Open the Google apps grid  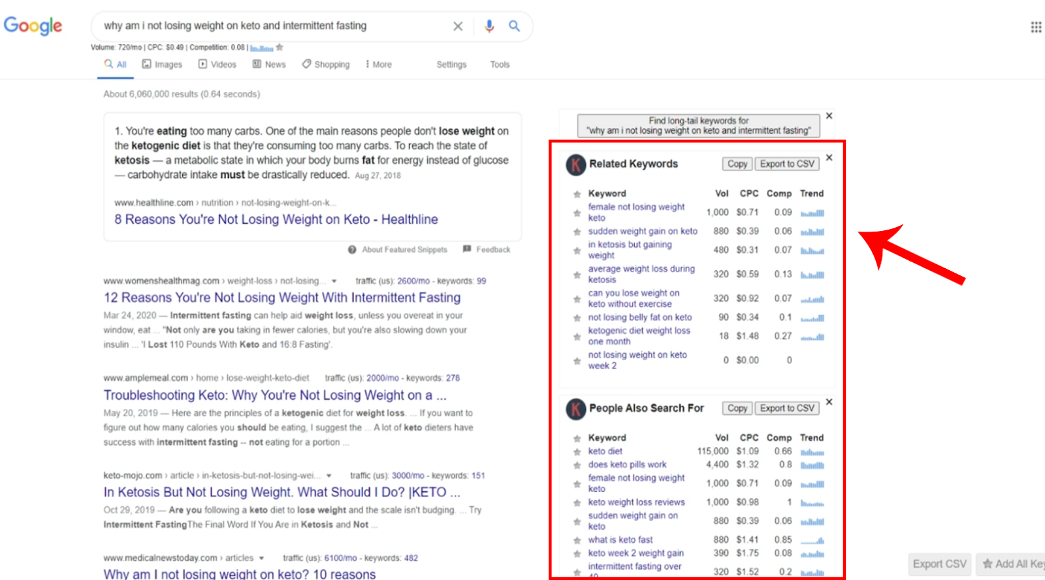pyautogui.click(x=1036, y=27)
